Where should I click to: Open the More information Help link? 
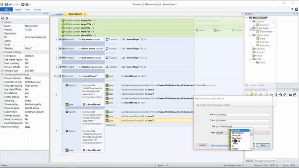(x=27, y=127)
